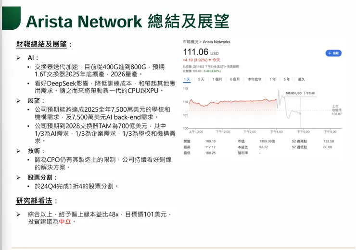Click the 最低 value 108.25
This screenshot has width=356, height=250.
coord(210,153)
